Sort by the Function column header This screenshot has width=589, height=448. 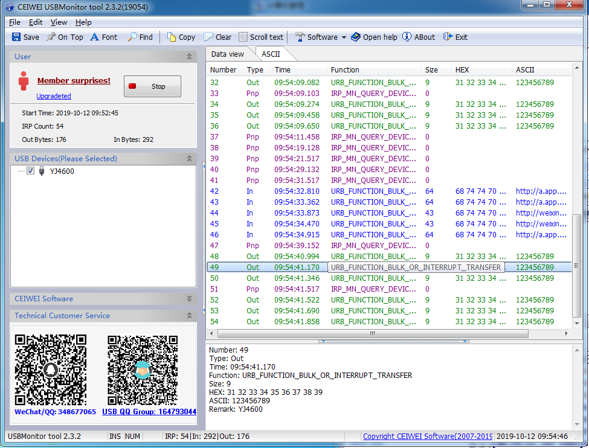[x=374, y=70]
